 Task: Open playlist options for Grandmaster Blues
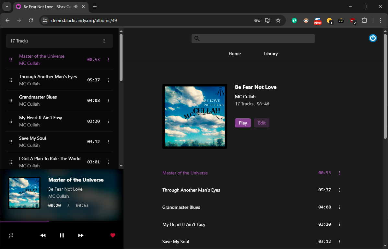click(108, 101)
